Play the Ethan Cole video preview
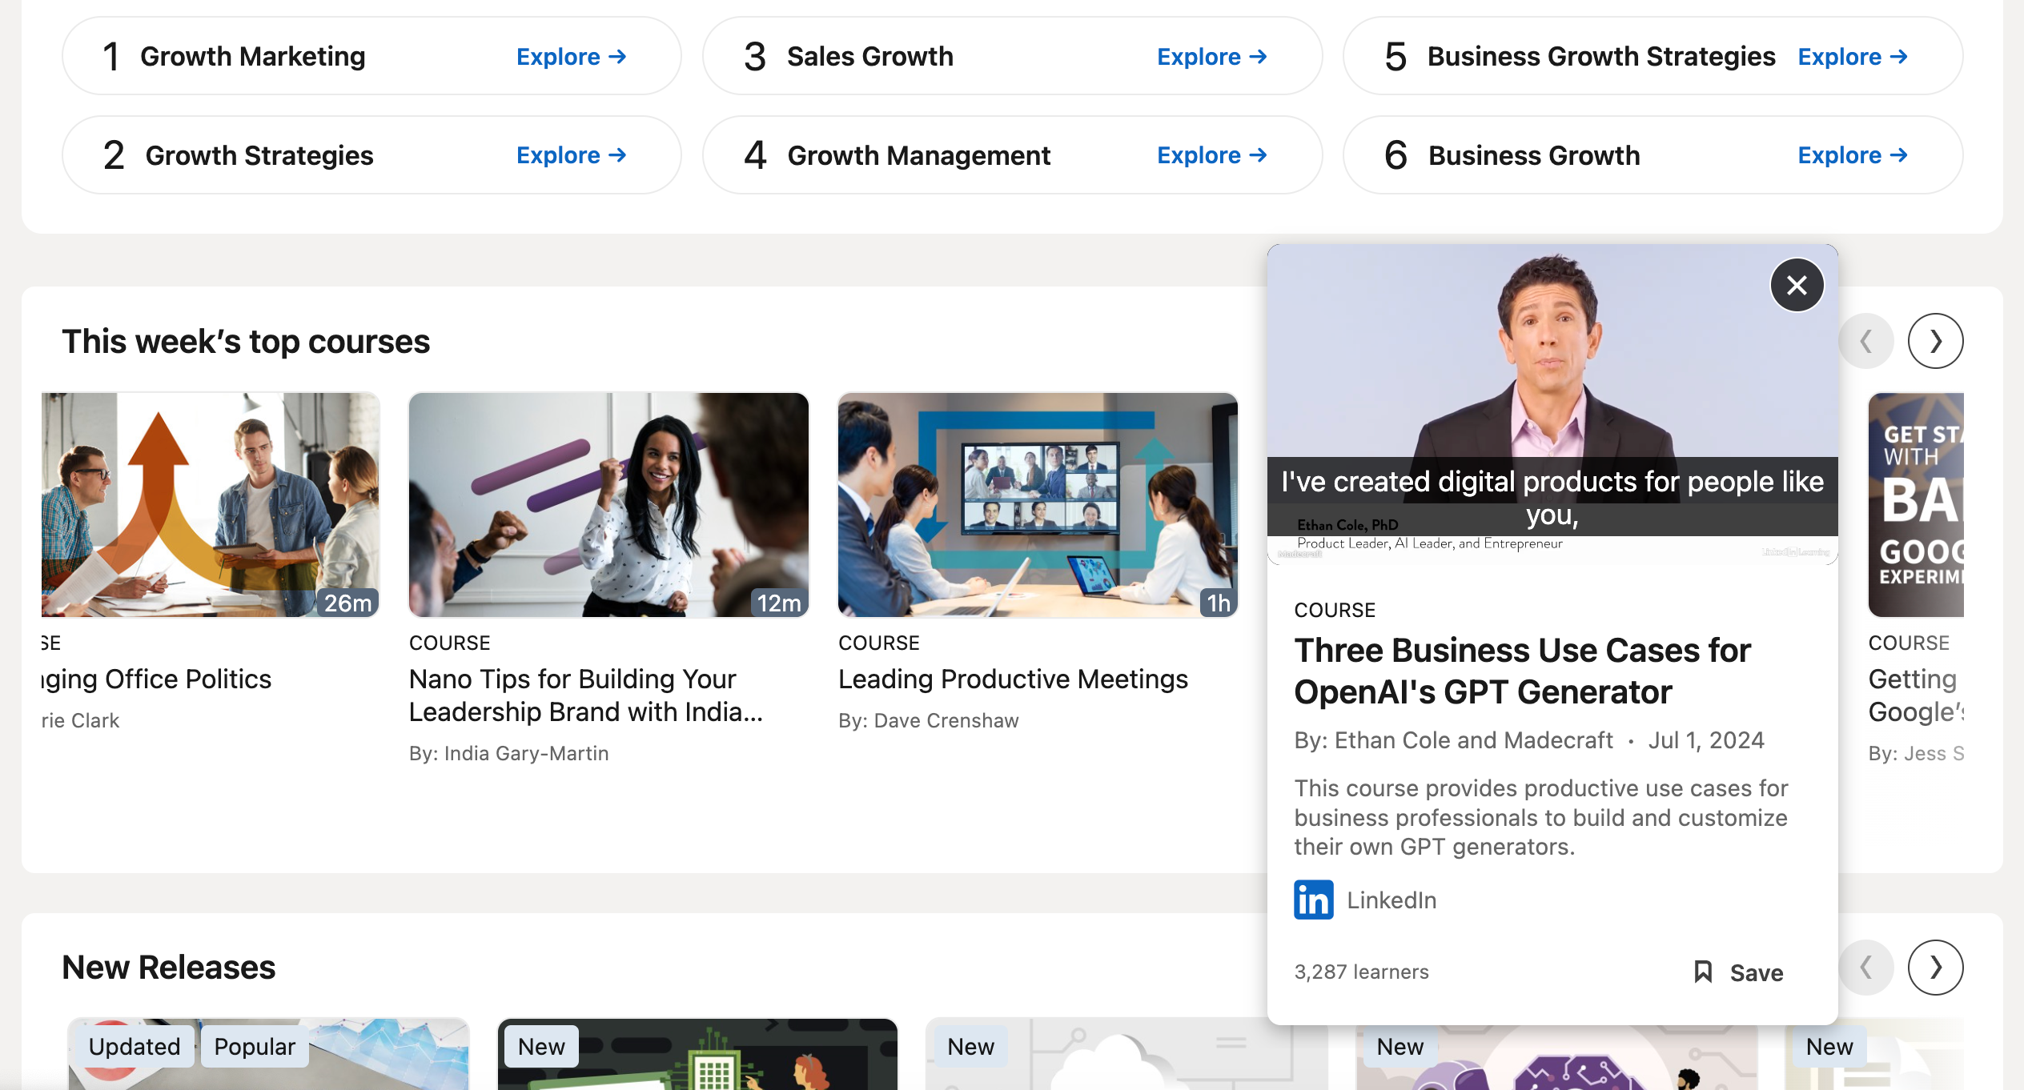 point(1552,404)
